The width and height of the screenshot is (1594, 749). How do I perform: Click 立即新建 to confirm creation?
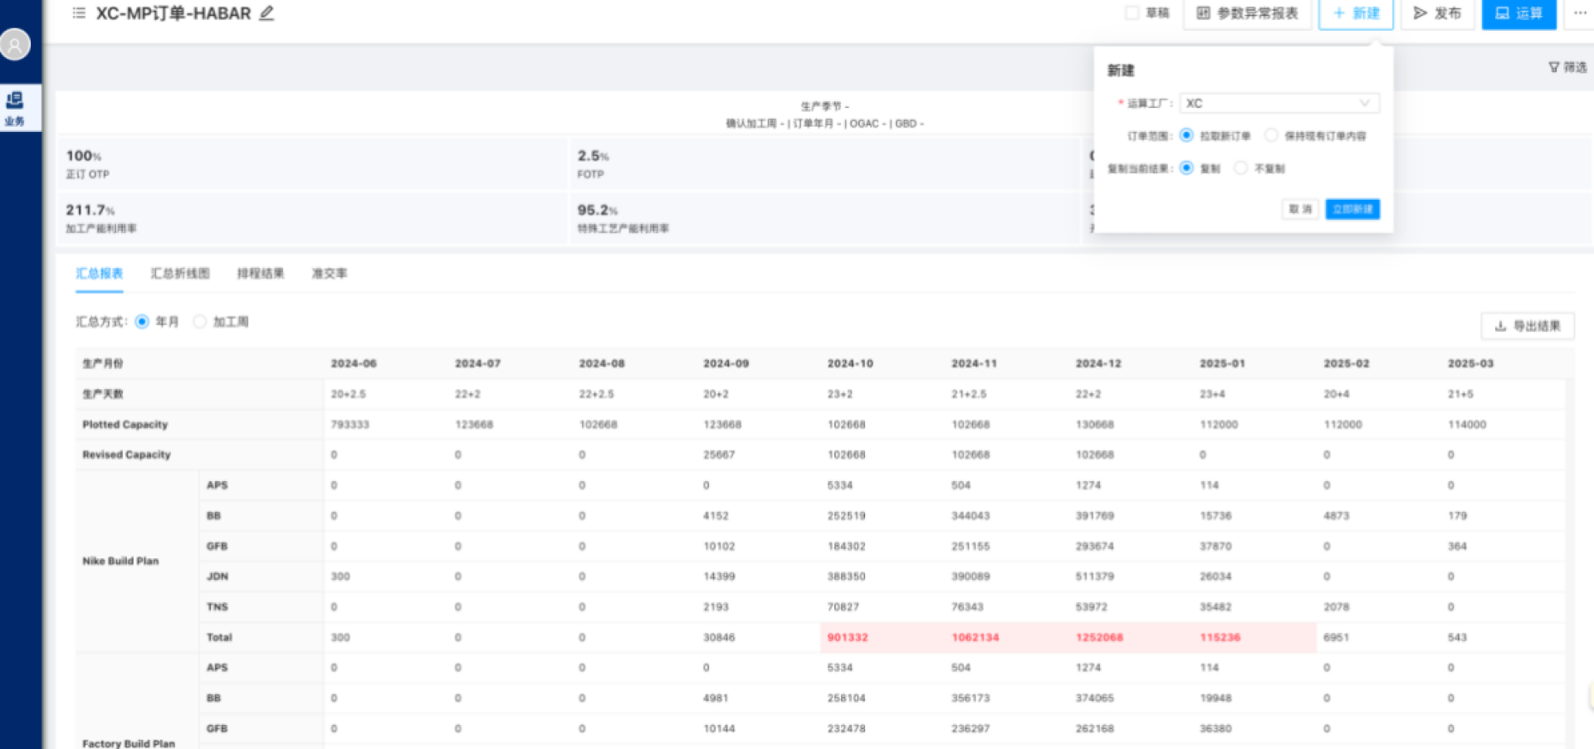coord(1352,209)
